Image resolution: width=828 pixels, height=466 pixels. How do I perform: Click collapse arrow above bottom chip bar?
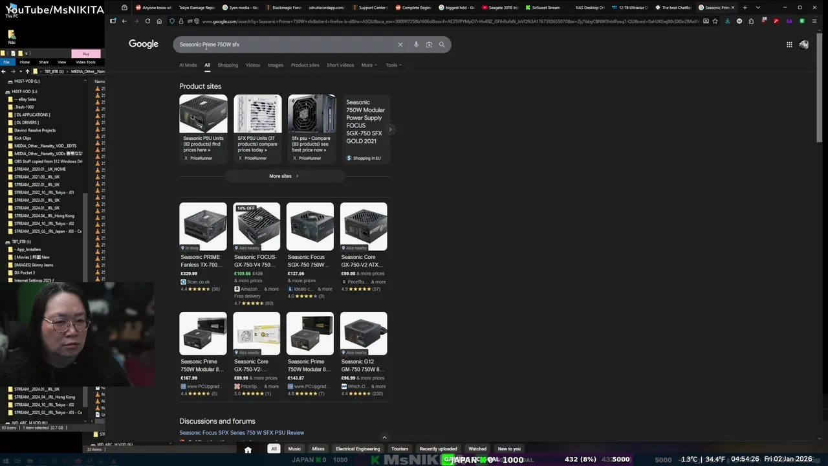[x=384, y=438]
